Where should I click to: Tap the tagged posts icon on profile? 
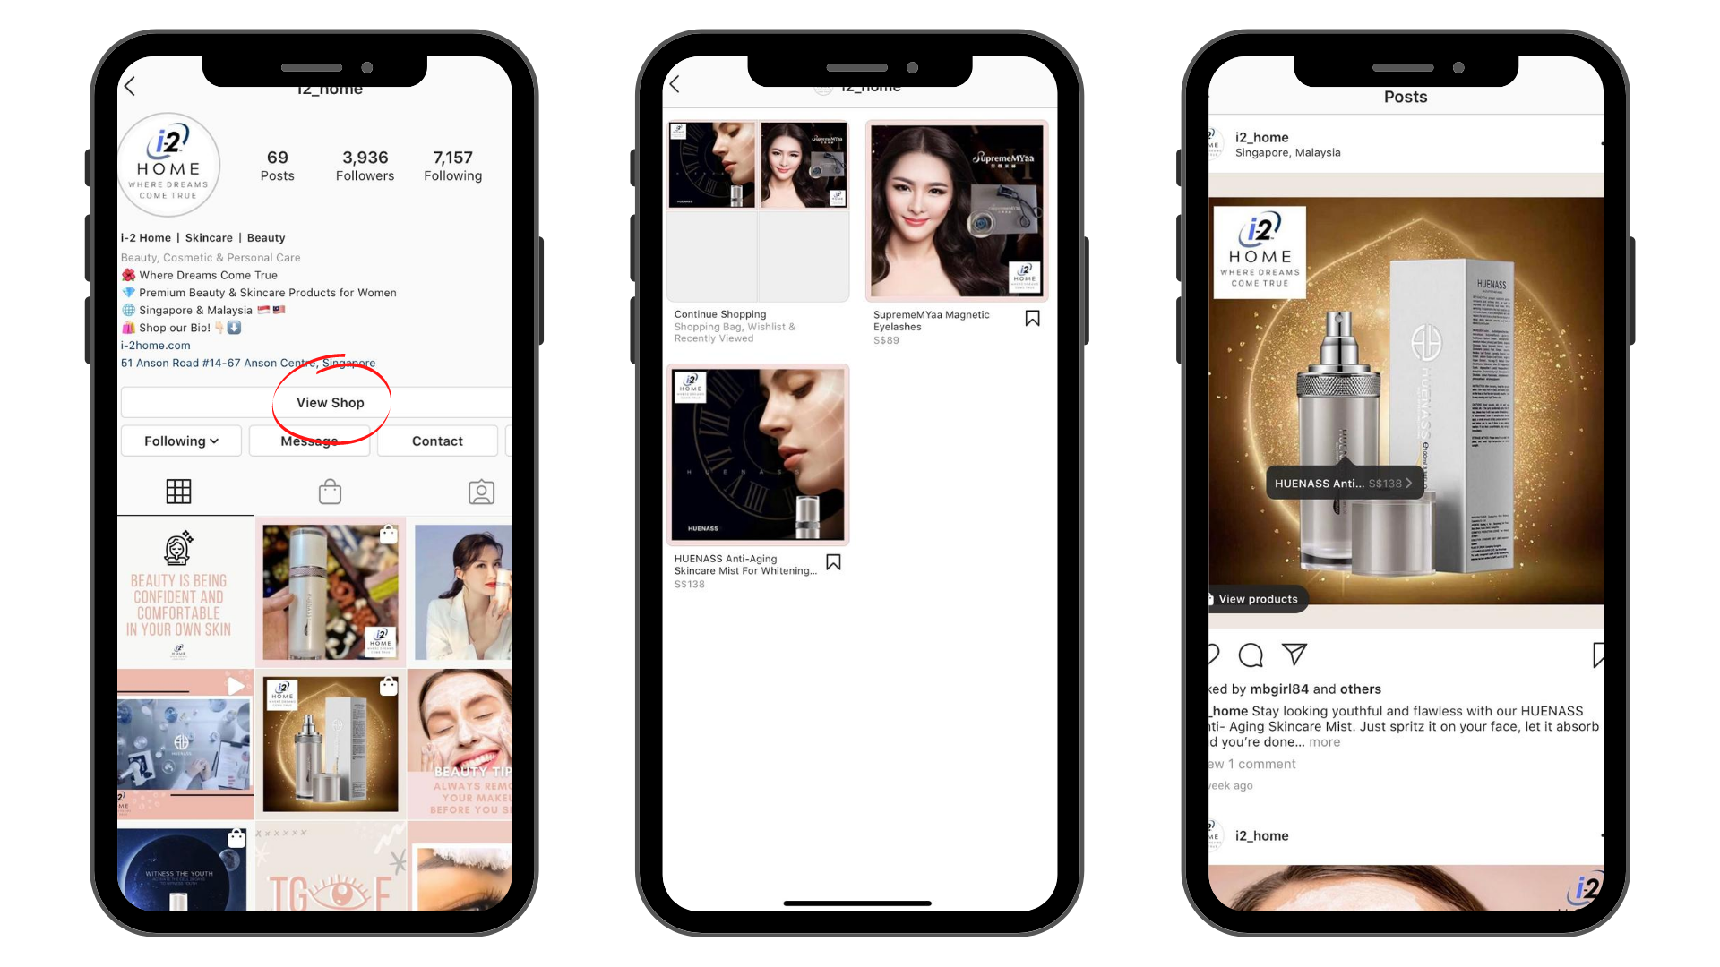pyautogui.click(x=482, y=492)
